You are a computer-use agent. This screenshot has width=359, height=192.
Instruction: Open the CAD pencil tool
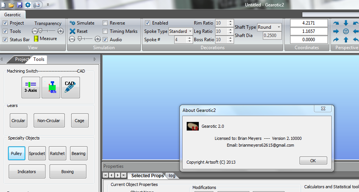tap(70, 87)
